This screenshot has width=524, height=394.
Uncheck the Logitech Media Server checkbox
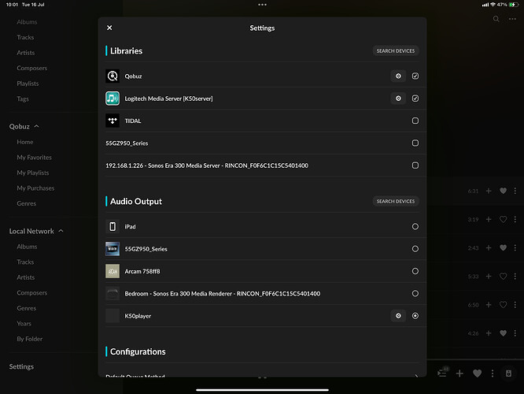(415, 98)
